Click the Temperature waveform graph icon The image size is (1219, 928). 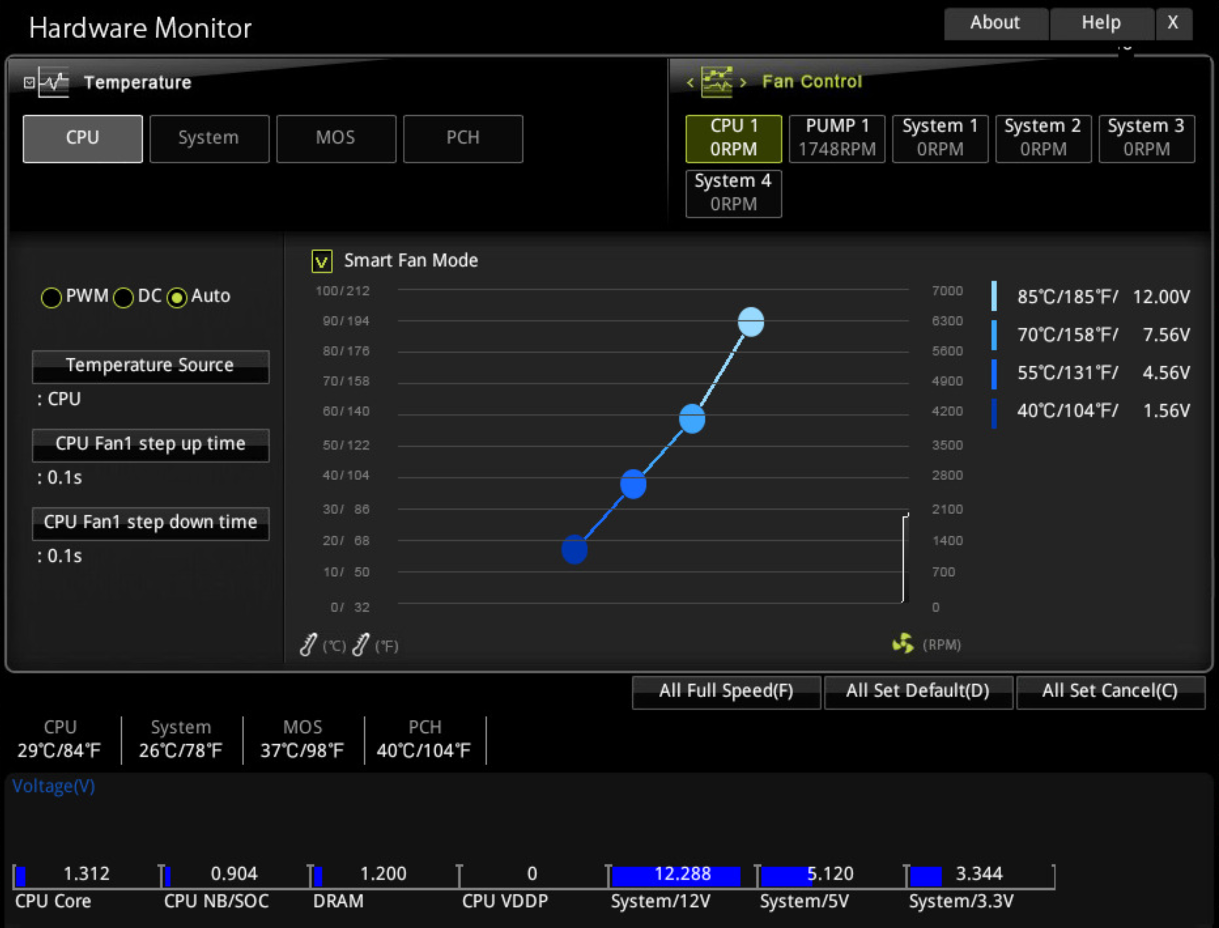[x=54, y=83]
